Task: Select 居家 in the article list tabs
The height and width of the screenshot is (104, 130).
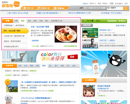Action: tap(44, 66)
